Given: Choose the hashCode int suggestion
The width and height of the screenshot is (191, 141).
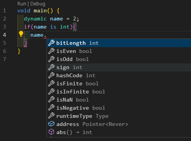Looking at the screenshot, I should coord(119,75).
